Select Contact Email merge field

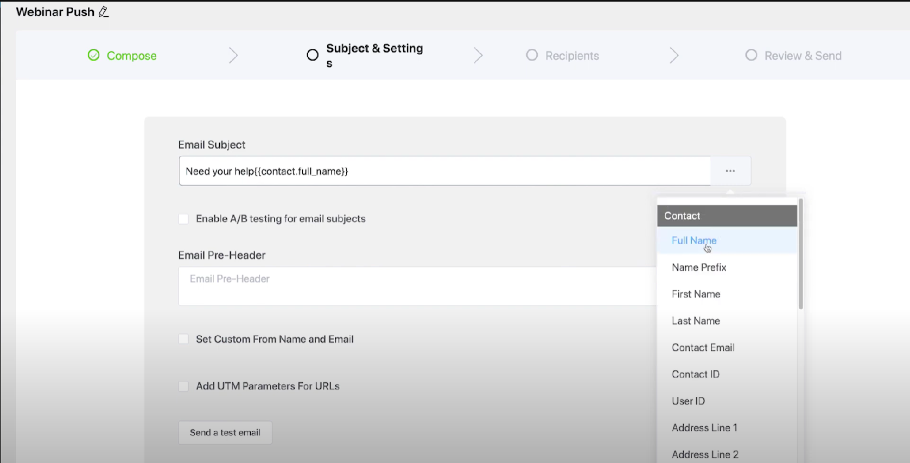coord(703,348)
